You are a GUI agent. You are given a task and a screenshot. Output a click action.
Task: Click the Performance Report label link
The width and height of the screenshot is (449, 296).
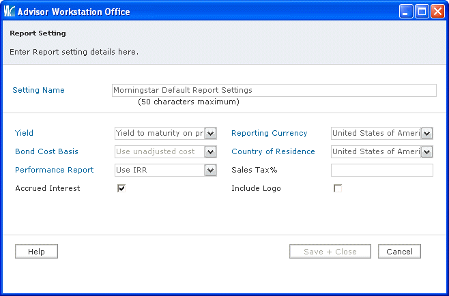[54, 171]
